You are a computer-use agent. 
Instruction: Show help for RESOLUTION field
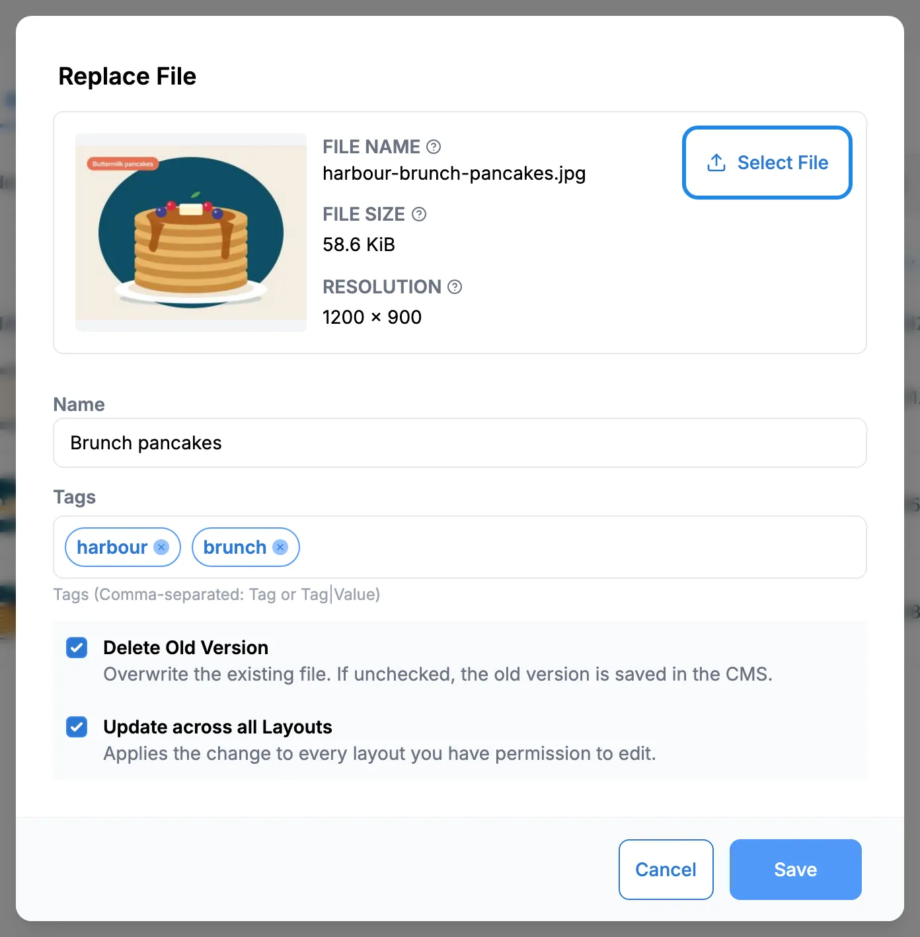pyautogui.click(x=455, y=287)
